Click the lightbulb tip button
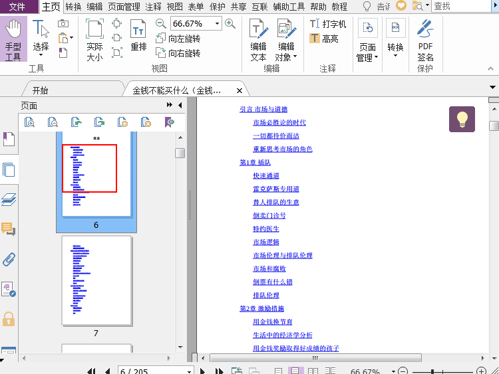The height and width of the screenshot is (374, 499). coord(462,119)
